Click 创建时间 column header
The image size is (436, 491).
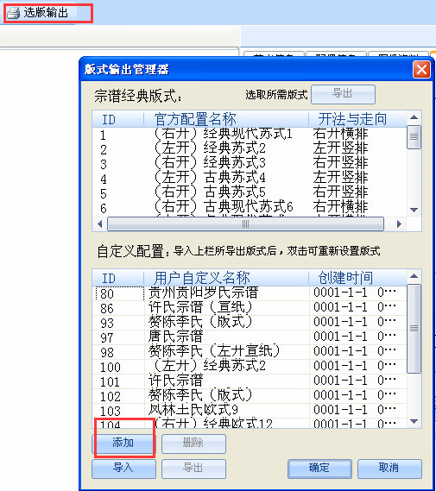(x=357, y=278)
